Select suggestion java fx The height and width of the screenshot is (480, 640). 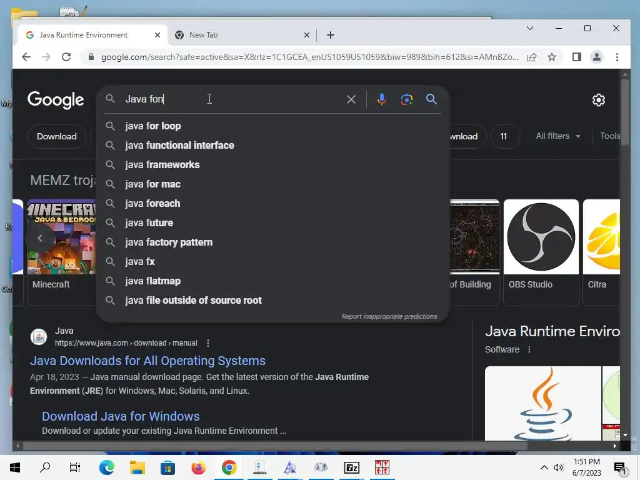[x=272, y=262]
